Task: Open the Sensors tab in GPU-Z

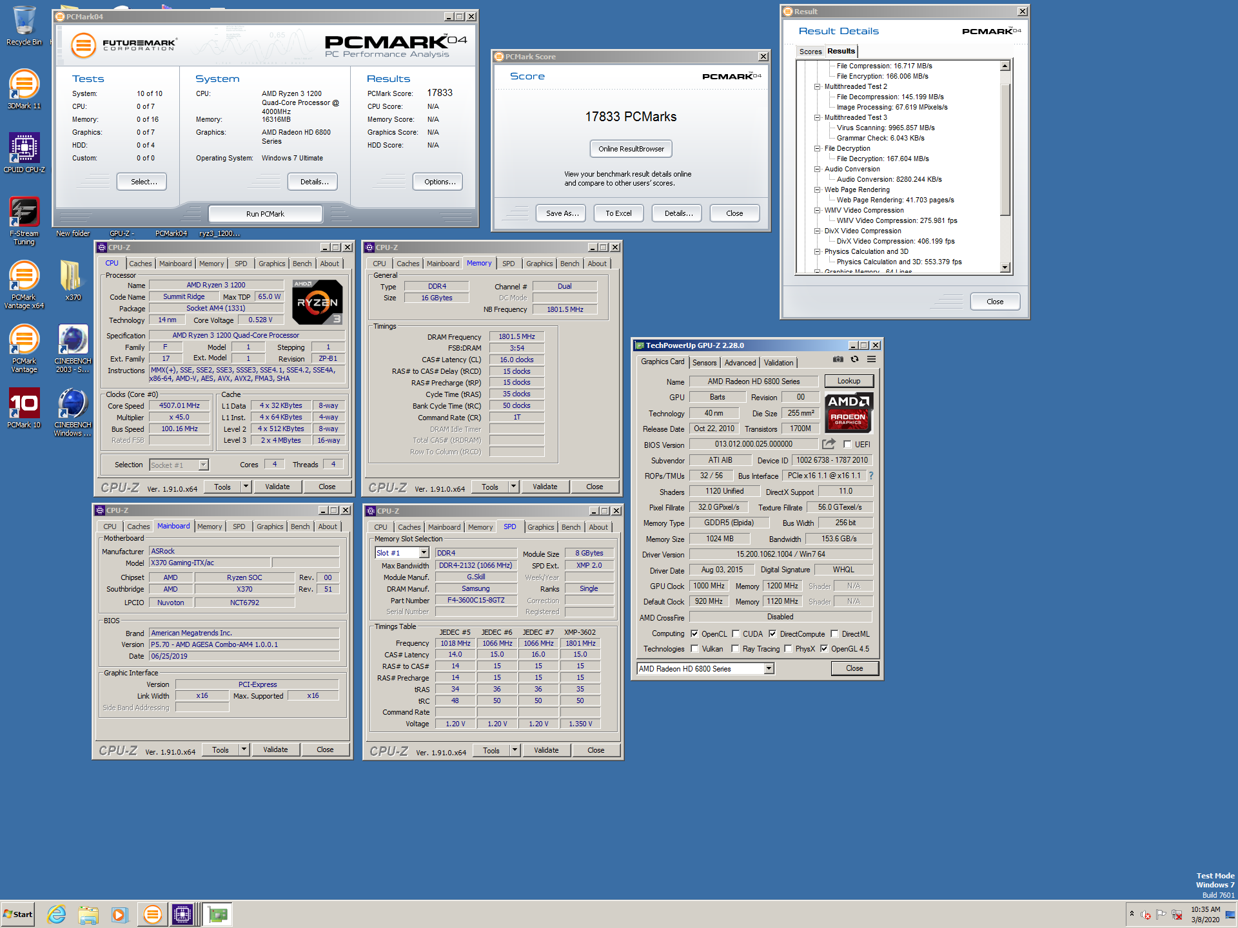Action: coord(704,363)
